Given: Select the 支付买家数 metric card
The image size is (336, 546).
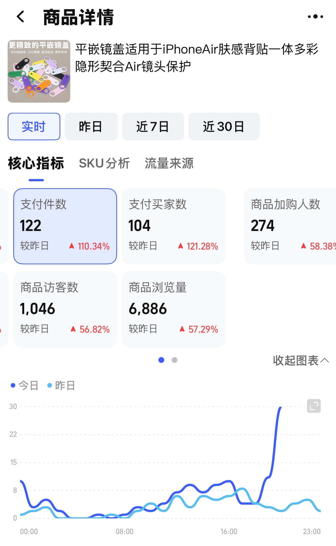Looking at the screenshot, I should point(174,226).
